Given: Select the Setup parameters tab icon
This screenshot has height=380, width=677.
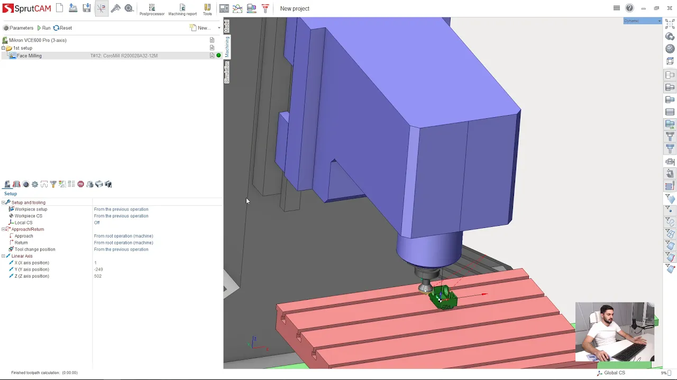Looking at the screenshot, I should point(7,184).
